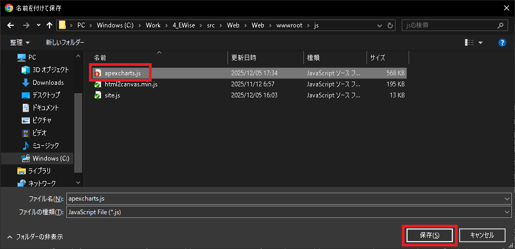Select the 3D オブジェクト folder

(x=50, y=70)
